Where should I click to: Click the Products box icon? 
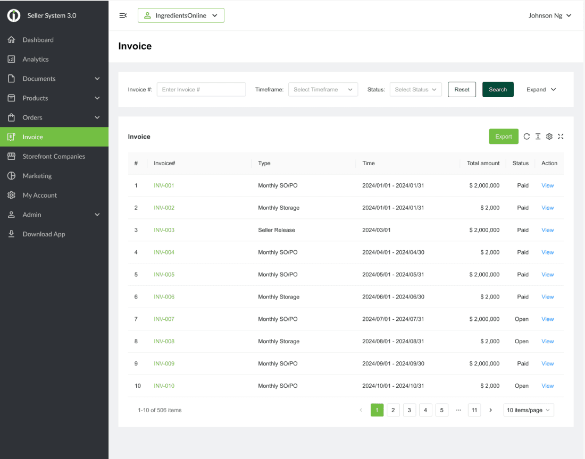pyautogui.click(x=12, y=98)
